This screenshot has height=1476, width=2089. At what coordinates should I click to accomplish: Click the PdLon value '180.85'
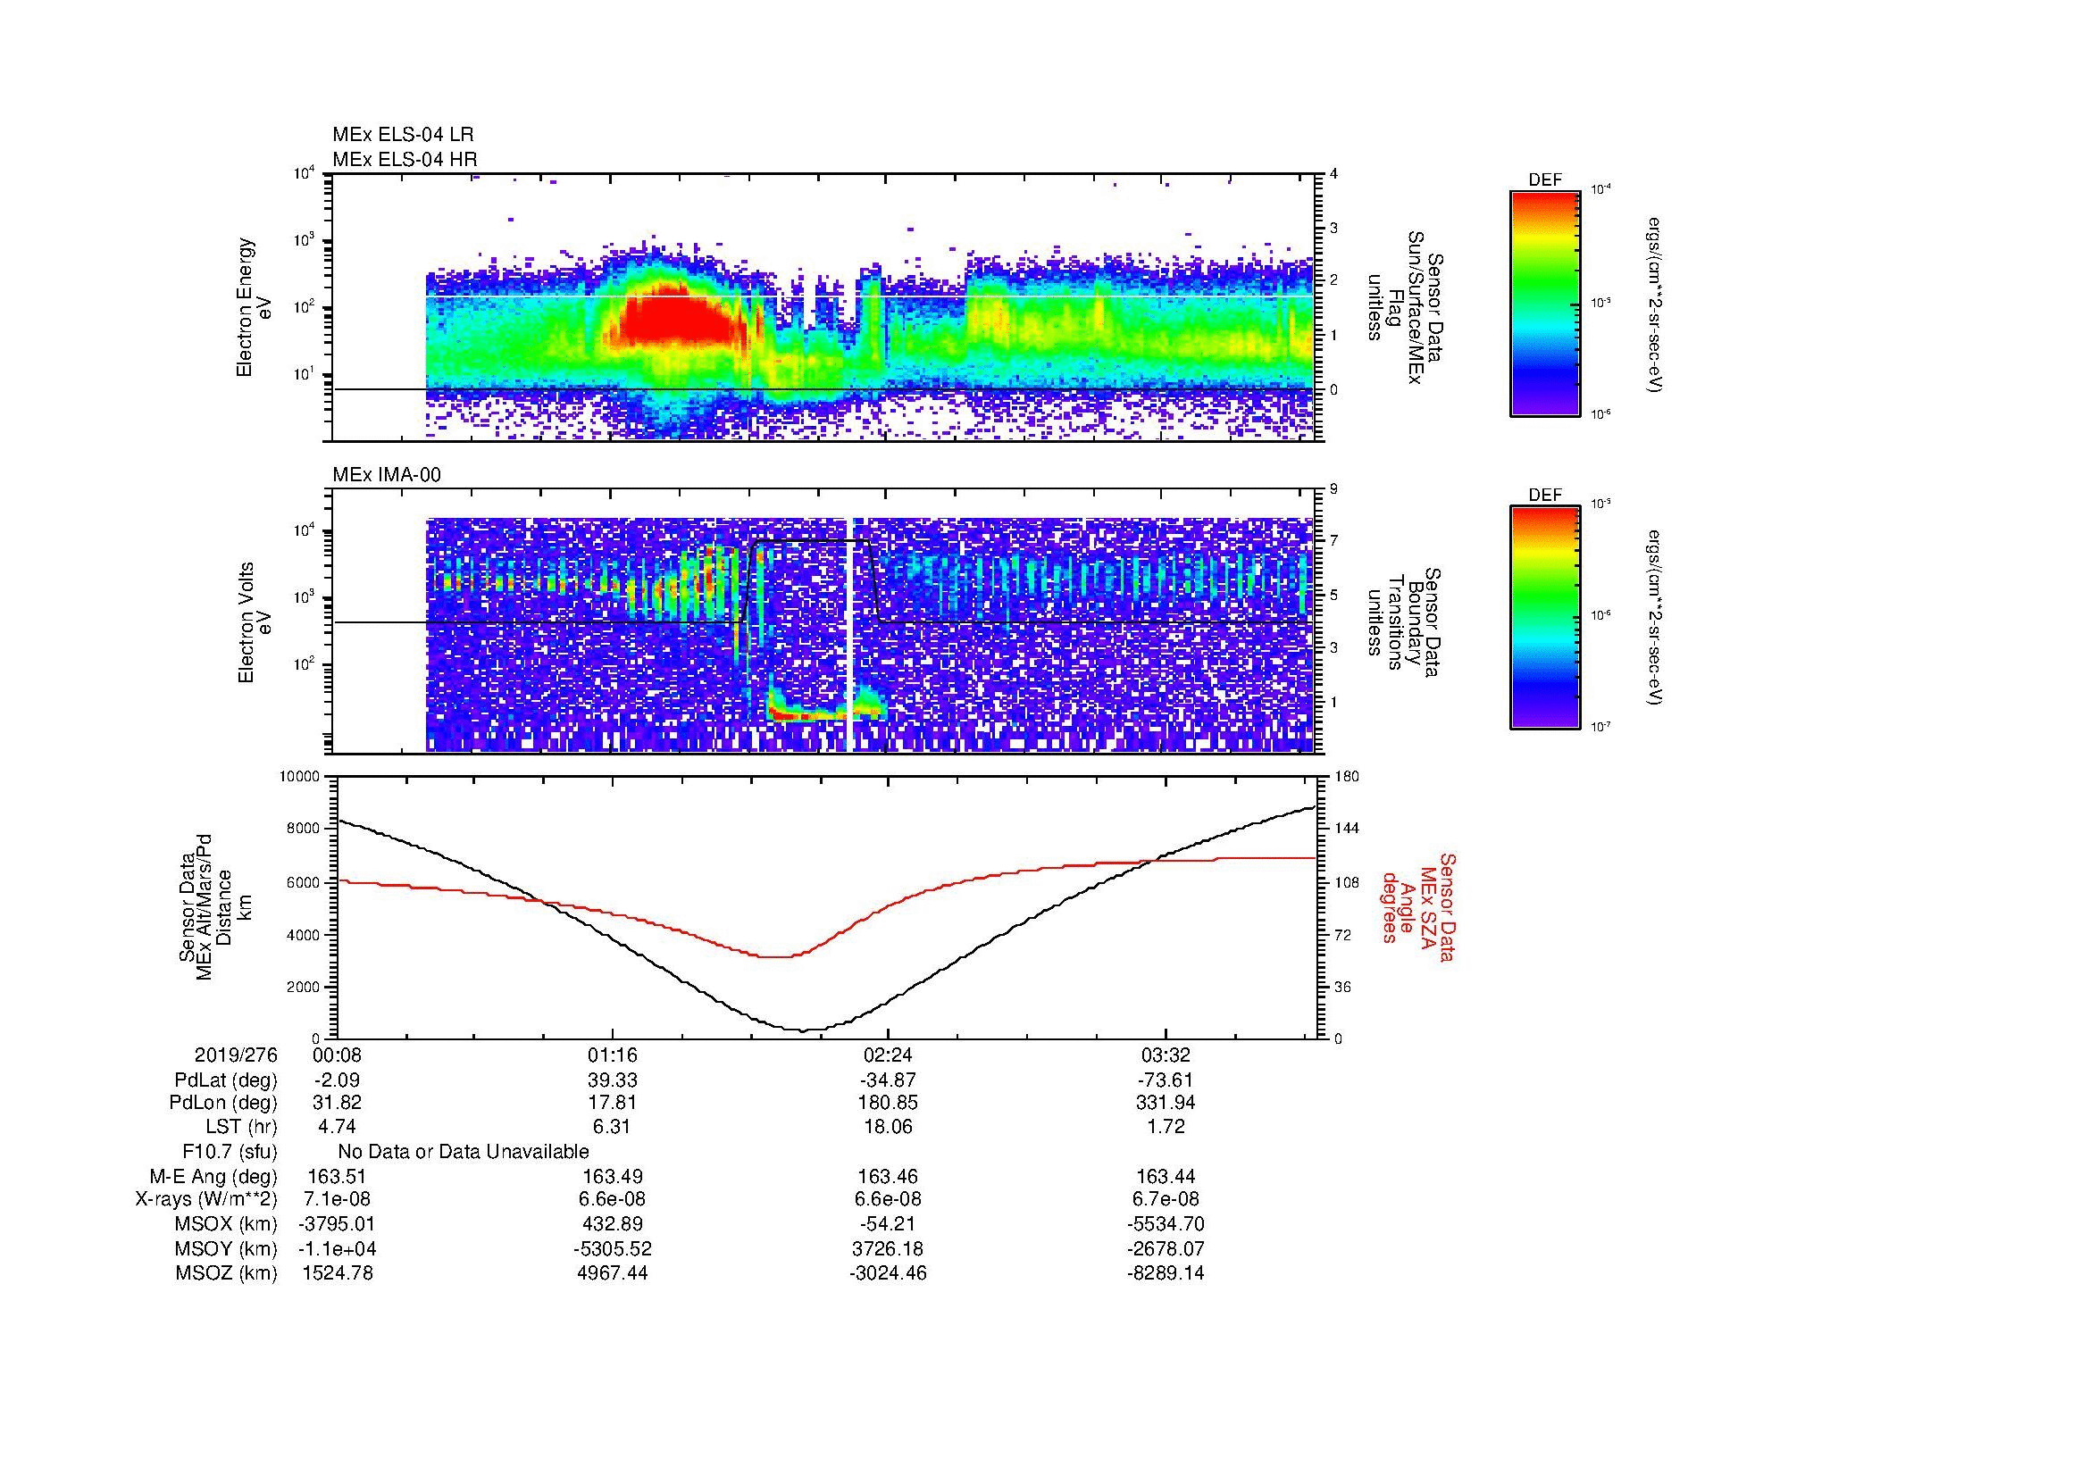tap(888, 1103)
